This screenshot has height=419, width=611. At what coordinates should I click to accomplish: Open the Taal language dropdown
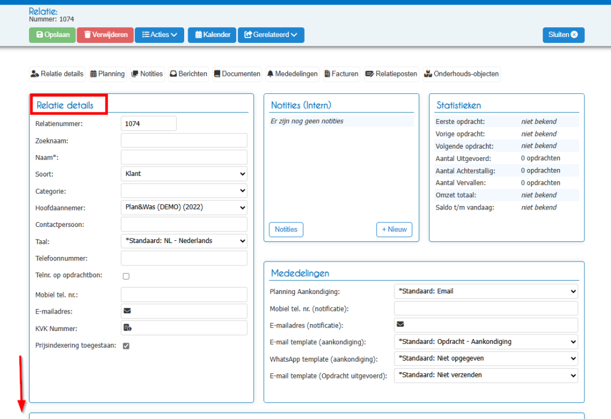coord(184,241)
